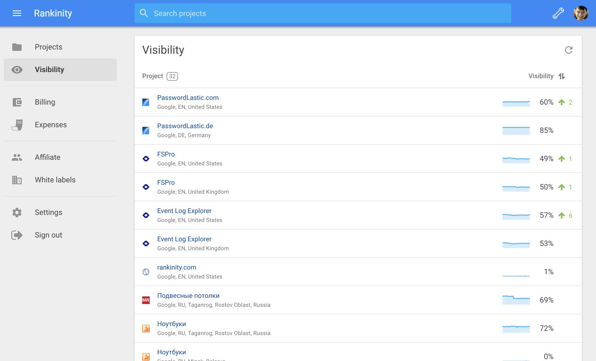The image size is (596, 361).
Task: Open the PasswordLastic.de project
Action: point(185,126)
